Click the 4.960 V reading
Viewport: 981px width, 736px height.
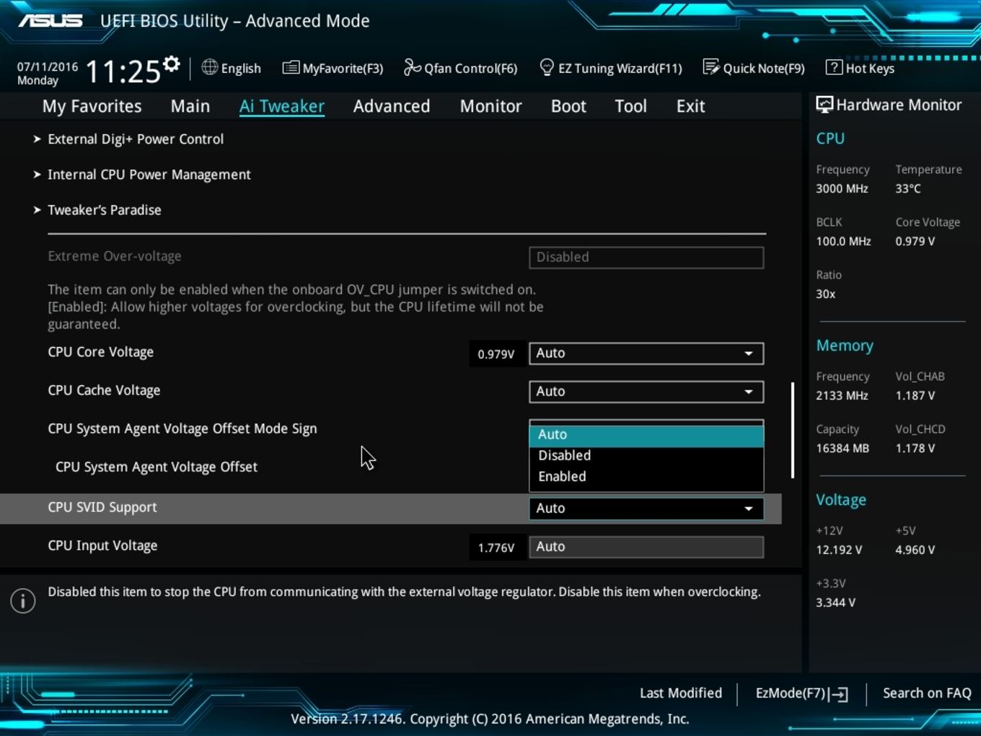[915, 550]
